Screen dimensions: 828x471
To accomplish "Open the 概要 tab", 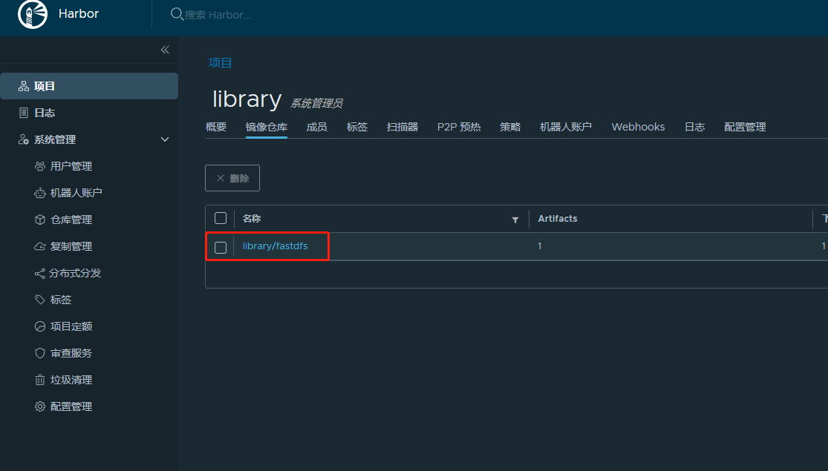I will [216, 127].
